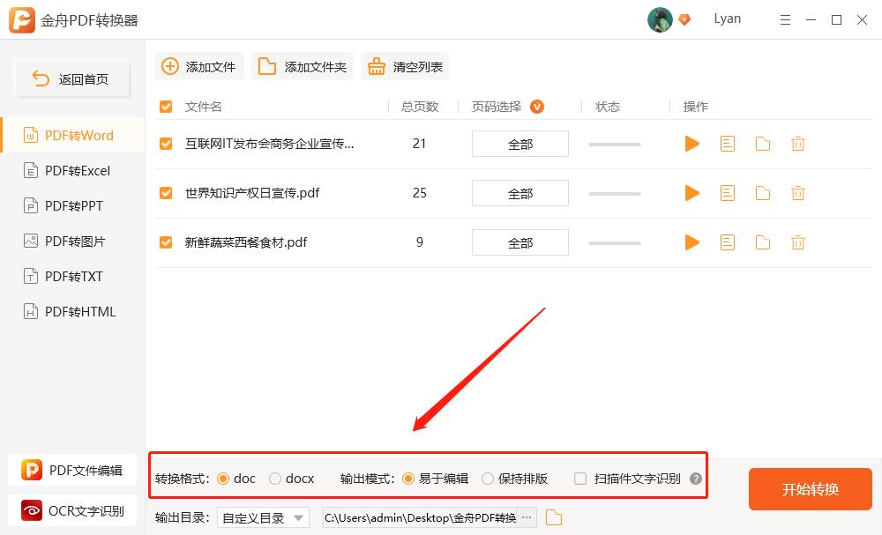This screenshot has height=535, width=882.
Task: Choose 保持排版 output mode
Action: pos(488,479)
